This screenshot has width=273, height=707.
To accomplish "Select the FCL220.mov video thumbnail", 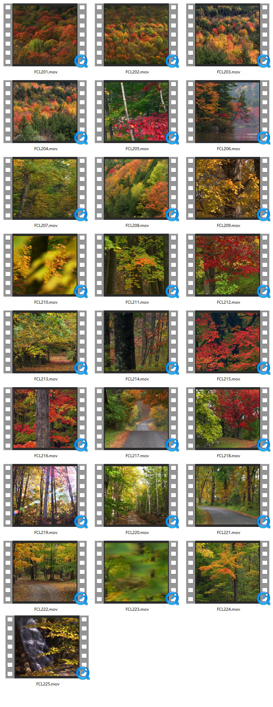I will point(136,495).
